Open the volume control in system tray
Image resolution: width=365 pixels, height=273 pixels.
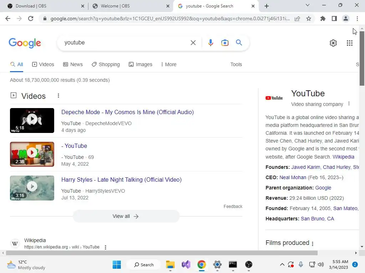click(320, 264)
